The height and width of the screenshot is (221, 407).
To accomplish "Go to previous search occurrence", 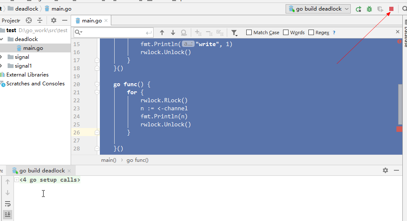I will 162,33.
